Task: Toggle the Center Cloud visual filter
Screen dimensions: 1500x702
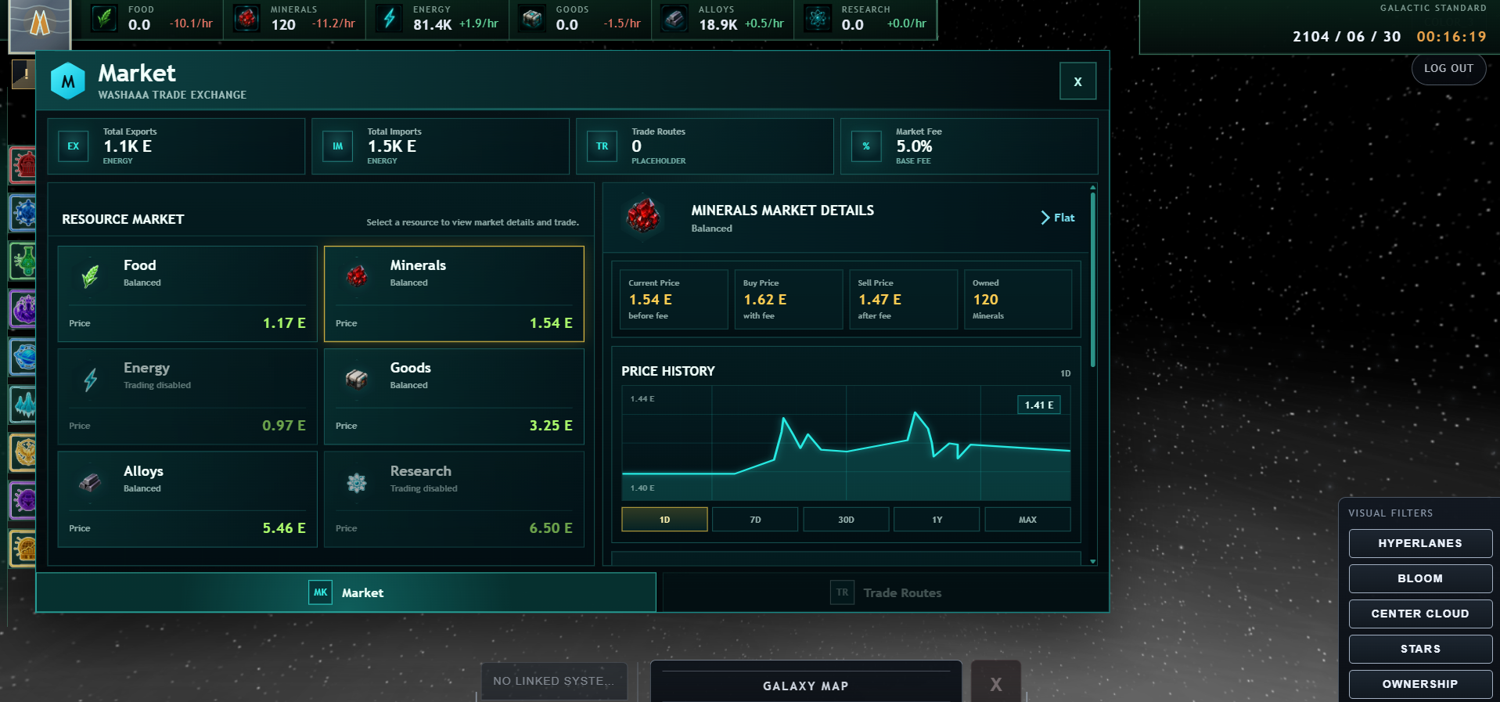Action: 1420,614
